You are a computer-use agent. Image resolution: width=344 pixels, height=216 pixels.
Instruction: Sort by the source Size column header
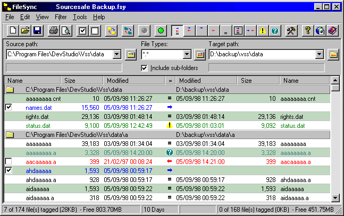coord(82,81)
